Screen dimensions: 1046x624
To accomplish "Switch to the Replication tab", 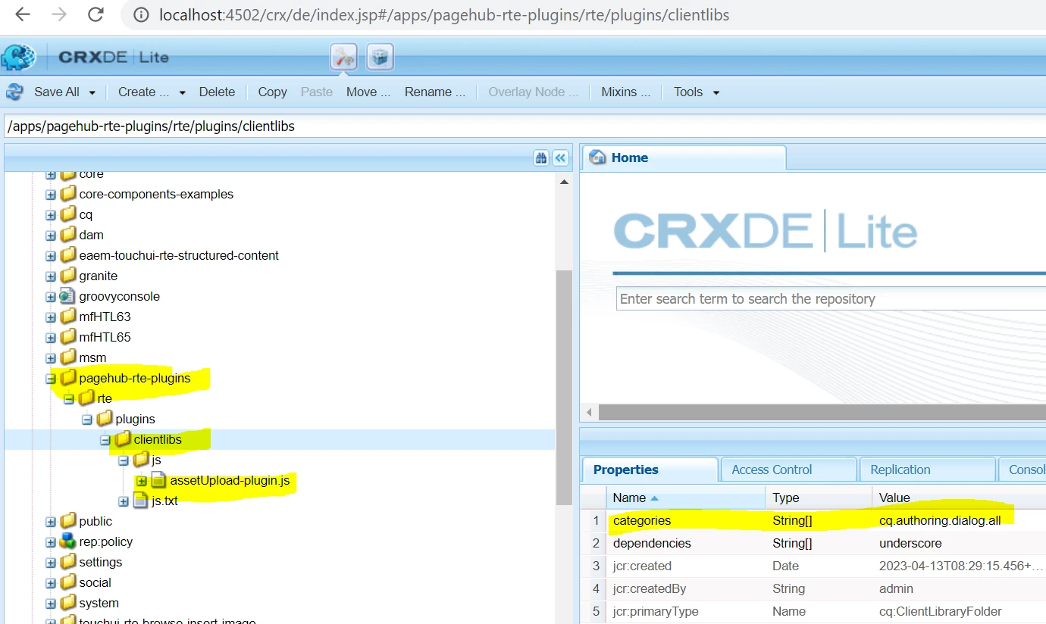I will [x=928, y=470].
